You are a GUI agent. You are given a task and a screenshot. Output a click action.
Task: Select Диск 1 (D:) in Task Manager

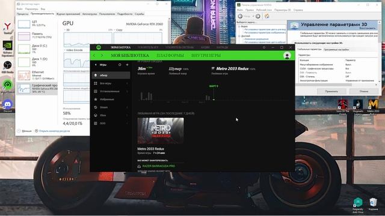(37, 62)
